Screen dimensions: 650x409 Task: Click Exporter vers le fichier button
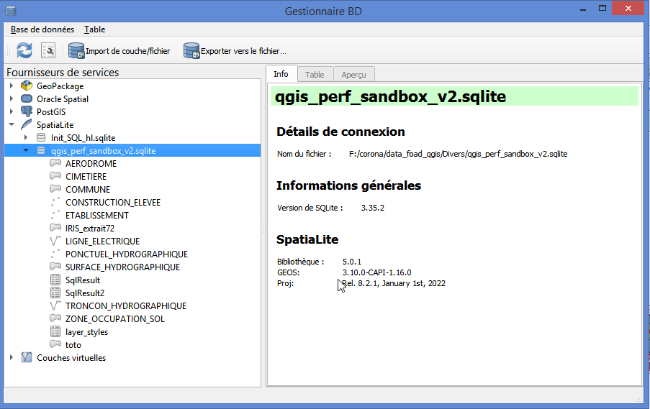235,51
